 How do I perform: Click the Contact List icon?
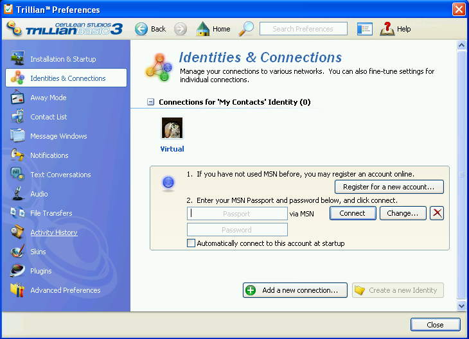tap(17, 116)
